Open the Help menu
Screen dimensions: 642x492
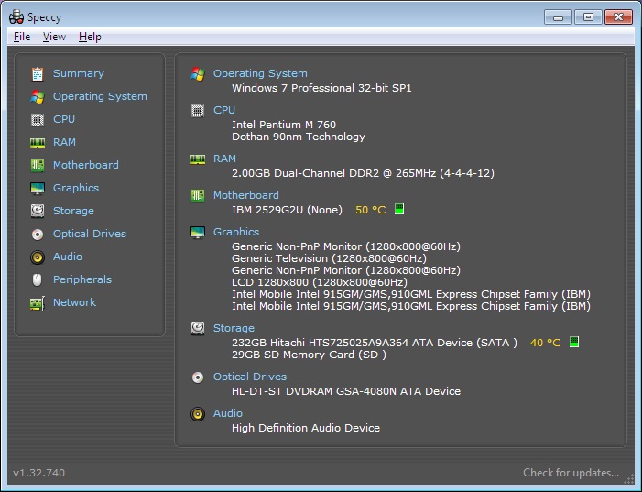click(90, 37)
